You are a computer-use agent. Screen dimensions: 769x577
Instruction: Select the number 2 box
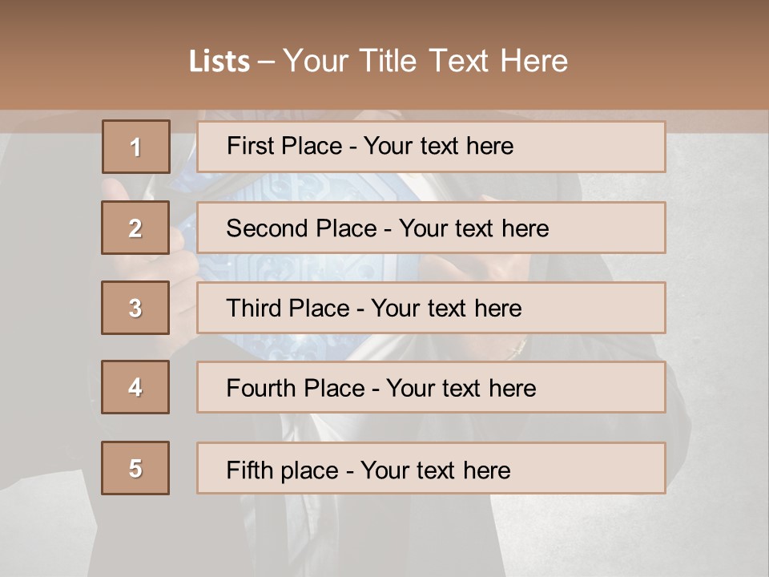pyautogui.click(x=135, y=228)
